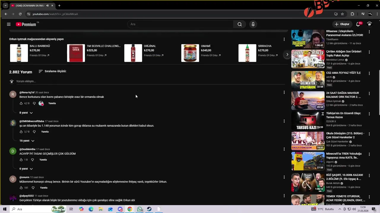Expand 8 yanıt replies

point(26,113)
